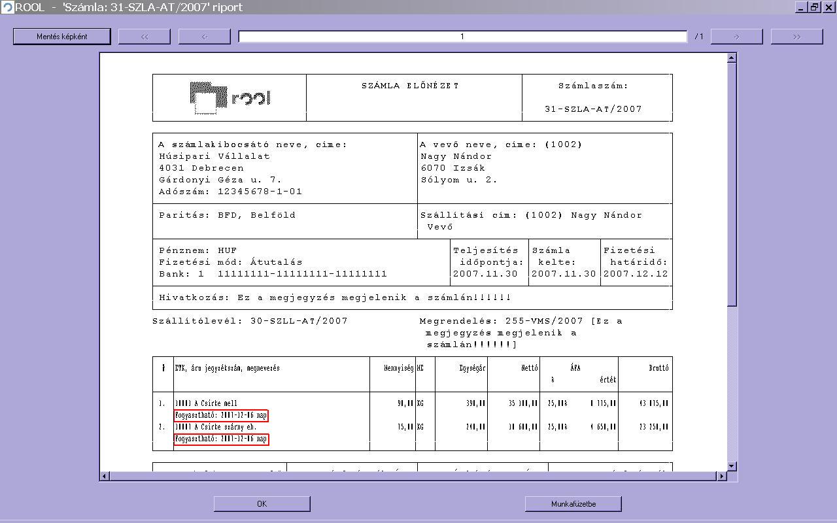Jump to the last page with >> button

click(x=797, y=37)
